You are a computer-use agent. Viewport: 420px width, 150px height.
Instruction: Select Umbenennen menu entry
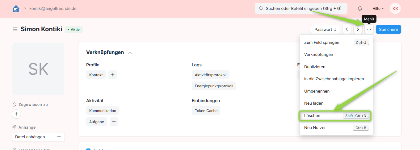317,91
